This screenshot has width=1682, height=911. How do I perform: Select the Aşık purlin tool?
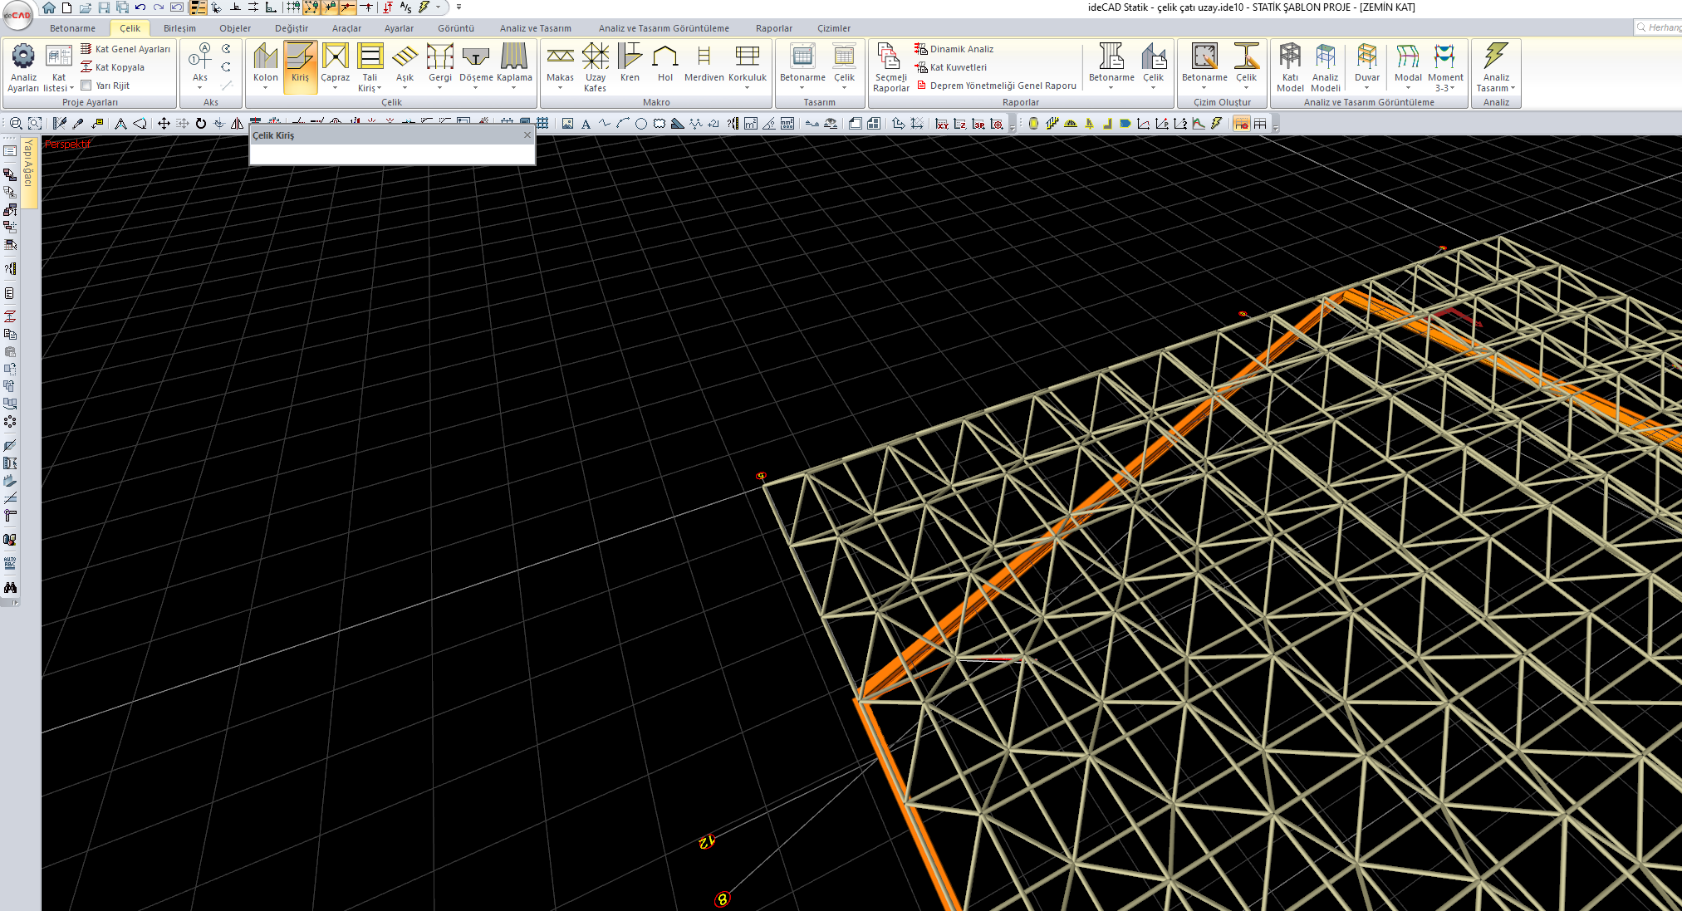(405, 66)
